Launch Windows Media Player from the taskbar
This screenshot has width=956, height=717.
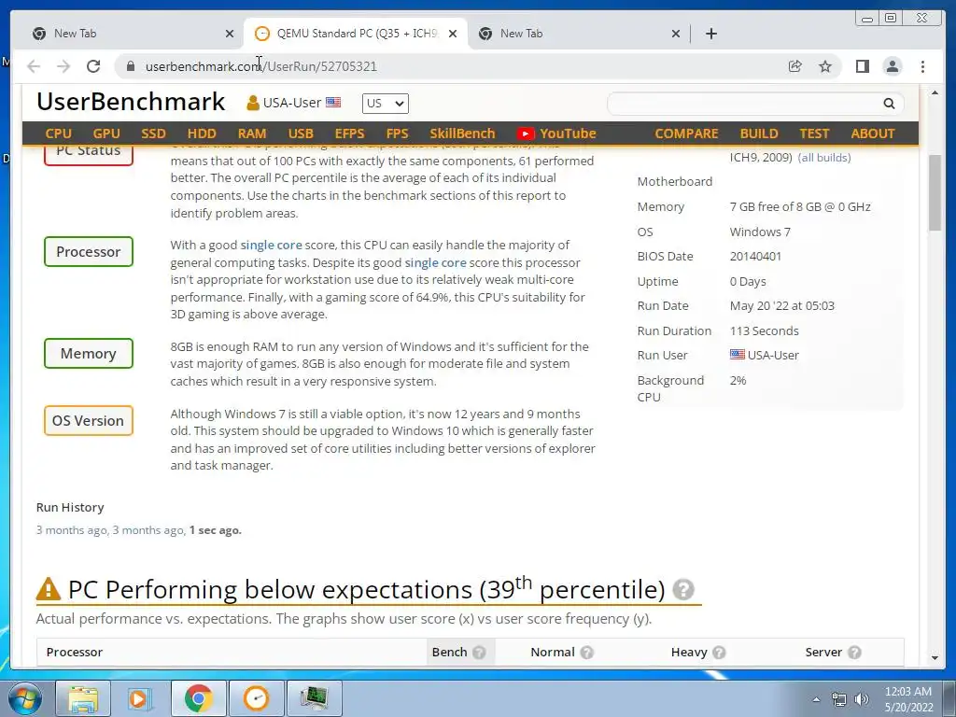(x=140, y=698)
